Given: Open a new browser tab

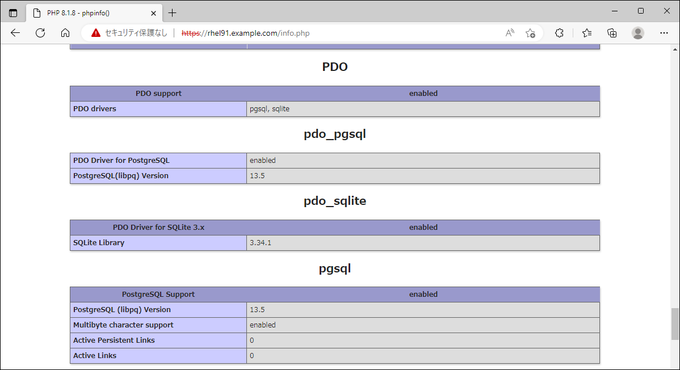Looking at the screenshot, I should [172, 13].
